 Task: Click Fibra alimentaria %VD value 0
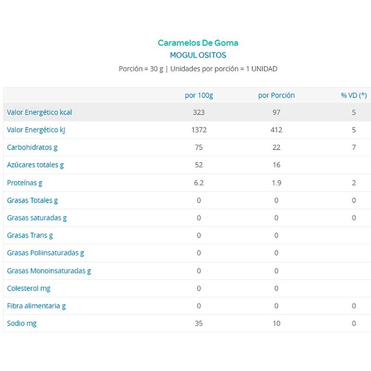[354, 306]
